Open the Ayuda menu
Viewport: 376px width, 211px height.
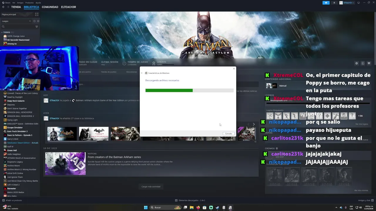point(38,3)
